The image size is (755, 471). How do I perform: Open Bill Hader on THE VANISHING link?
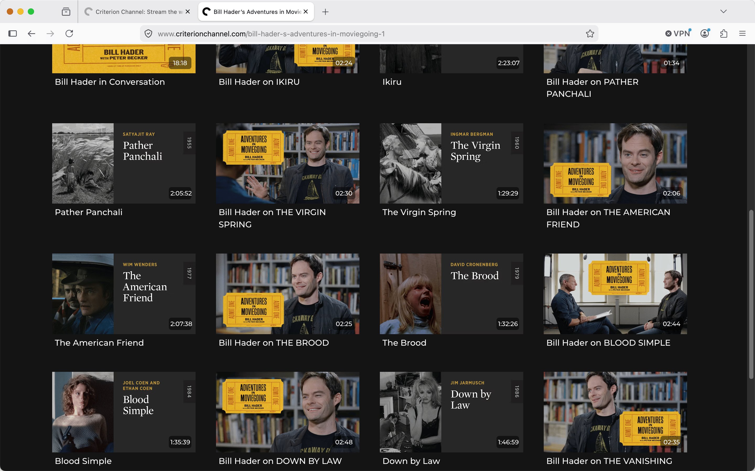tap(609, 461)
